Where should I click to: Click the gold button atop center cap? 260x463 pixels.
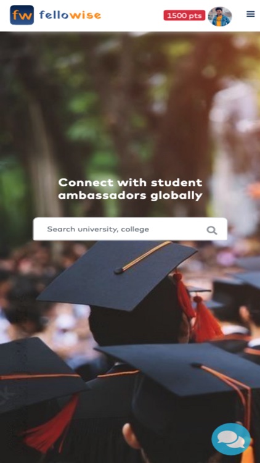tap(118, 270)
